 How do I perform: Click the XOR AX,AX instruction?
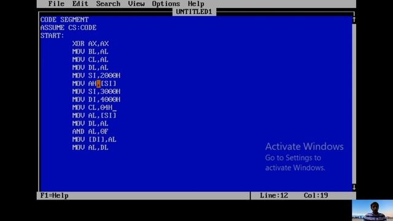90,44
